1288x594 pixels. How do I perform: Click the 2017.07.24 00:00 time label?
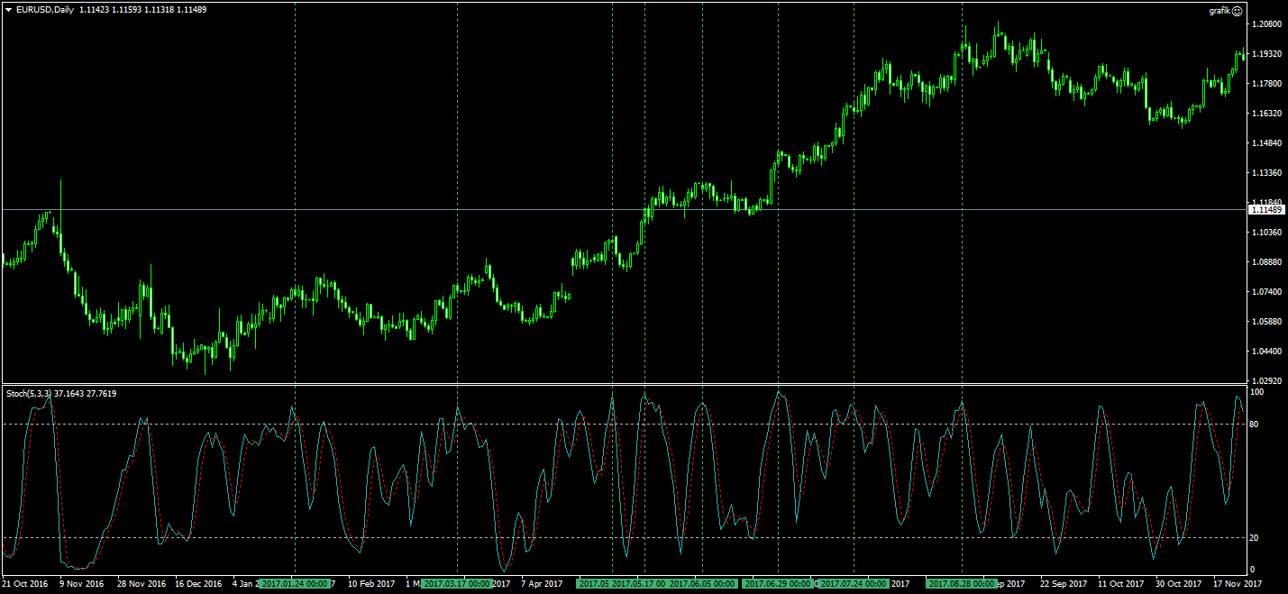pos(854,584)
